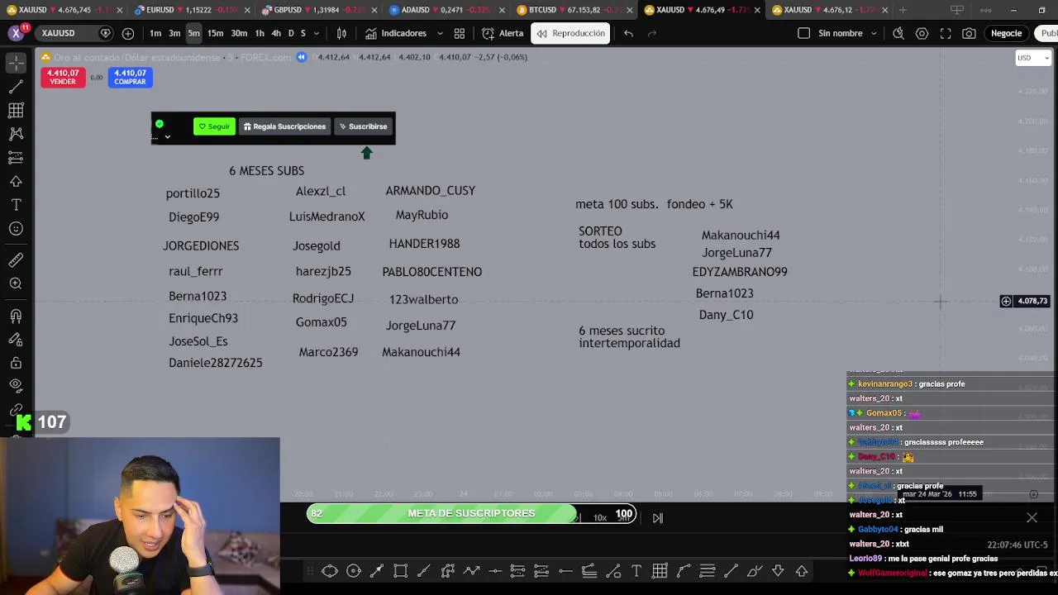This screenshot has width=1058, height=595.
Task: Switch to the BTCUSD browser tab
Action: pyautogui.click(x=571, y=10)
